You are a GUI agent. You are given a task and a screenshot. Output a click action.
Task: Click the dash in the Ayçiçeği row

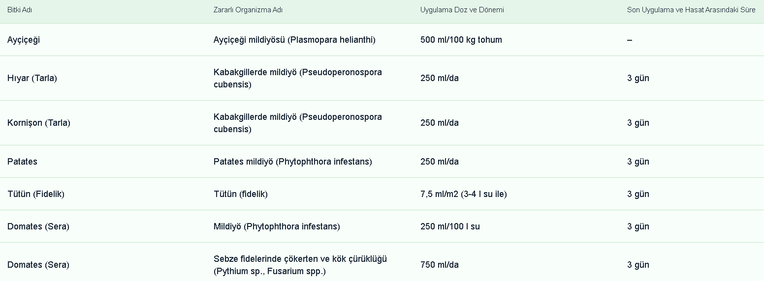click(x=630, y=40)
